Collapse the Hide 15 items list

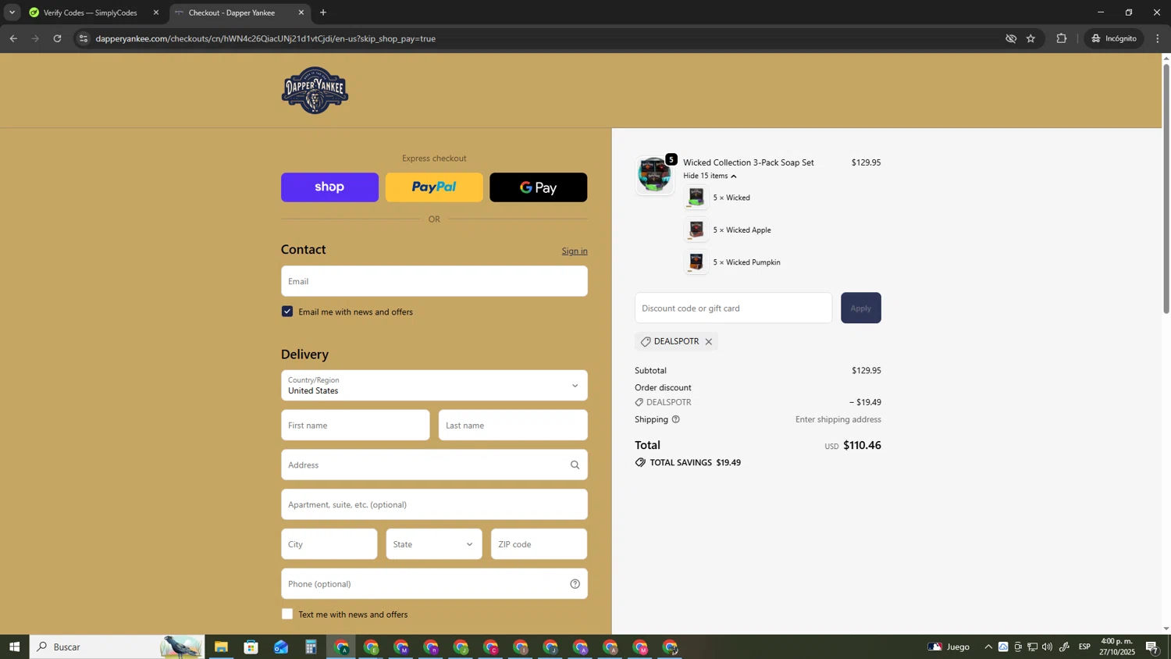710,176
